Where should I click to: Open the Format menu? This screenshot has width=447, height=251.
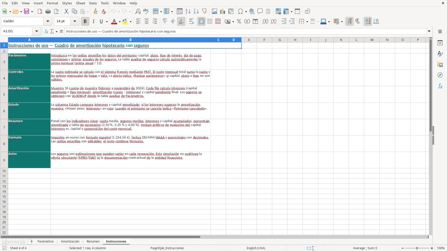pos(52,3)
